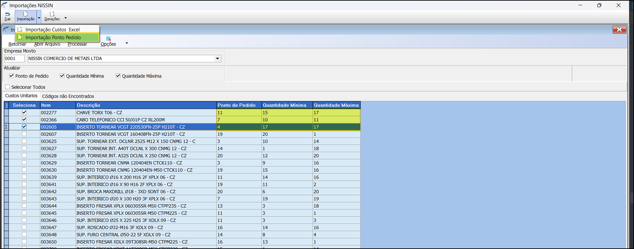
Task: Toggle the Quantidade Mínima checkbox
Action: pyautogui.click(x=62, y=76)
